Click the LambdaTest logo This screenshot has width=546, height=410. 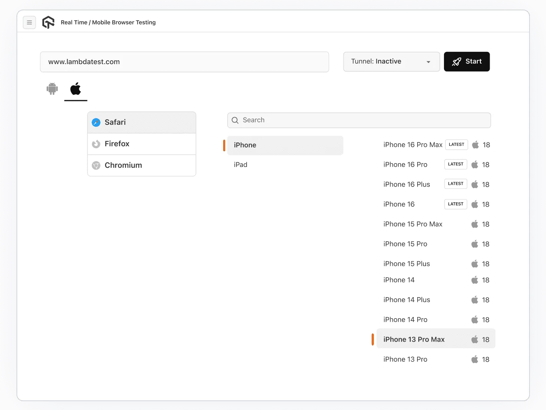(x=48, y=22)
